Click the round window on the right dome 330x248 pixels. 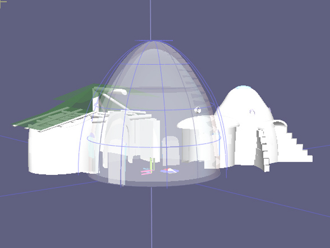click(252, 111)
